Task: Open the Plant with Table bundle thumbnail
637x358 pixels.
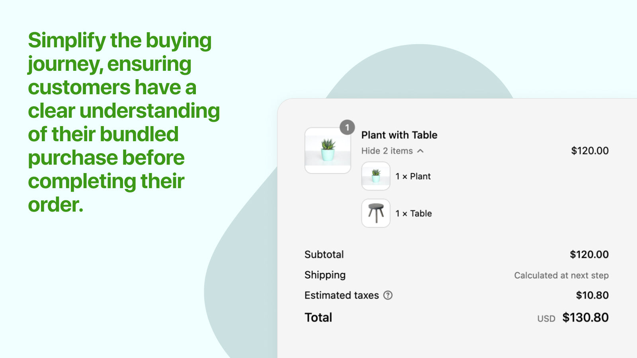Action: (x=328, y=150)
